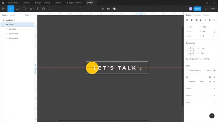Select the Hand tool
This screenshot has height=122, width=218.
(43, 9)
